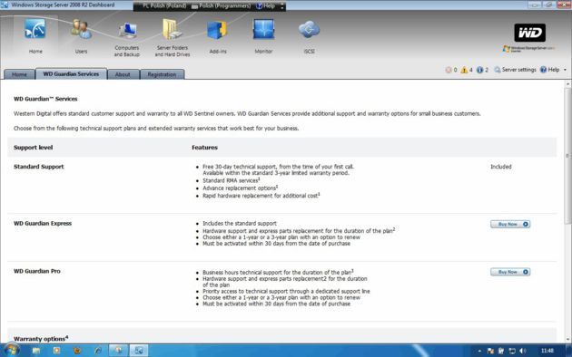Switch to the Home tab
572x357 pixels.
(x=19, y=74)
